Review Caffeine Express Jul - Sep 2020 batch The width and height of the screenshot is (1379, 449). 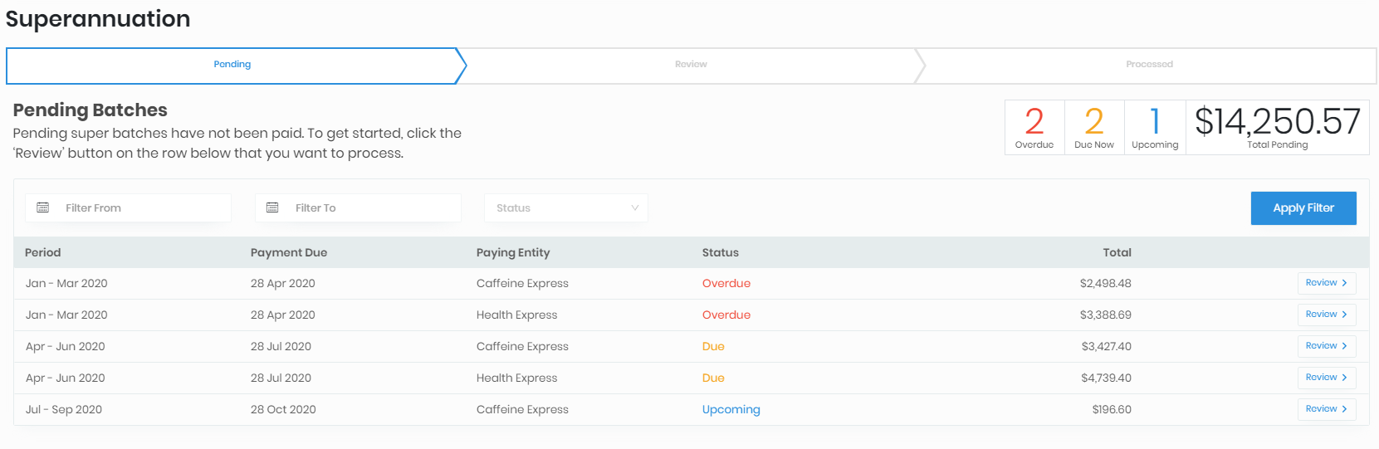click(x=1326, y=409)
